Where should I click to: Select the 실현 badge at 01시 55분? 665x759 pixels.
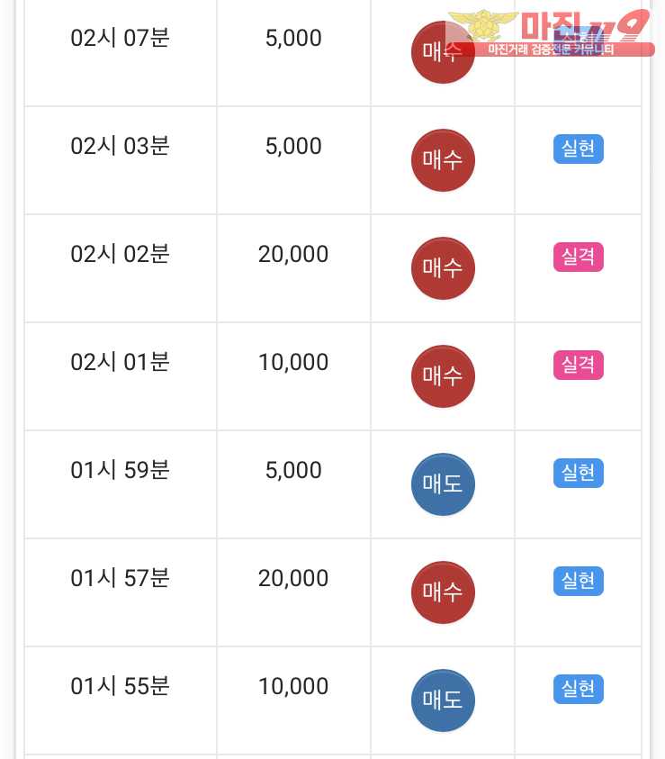point(578,689)
